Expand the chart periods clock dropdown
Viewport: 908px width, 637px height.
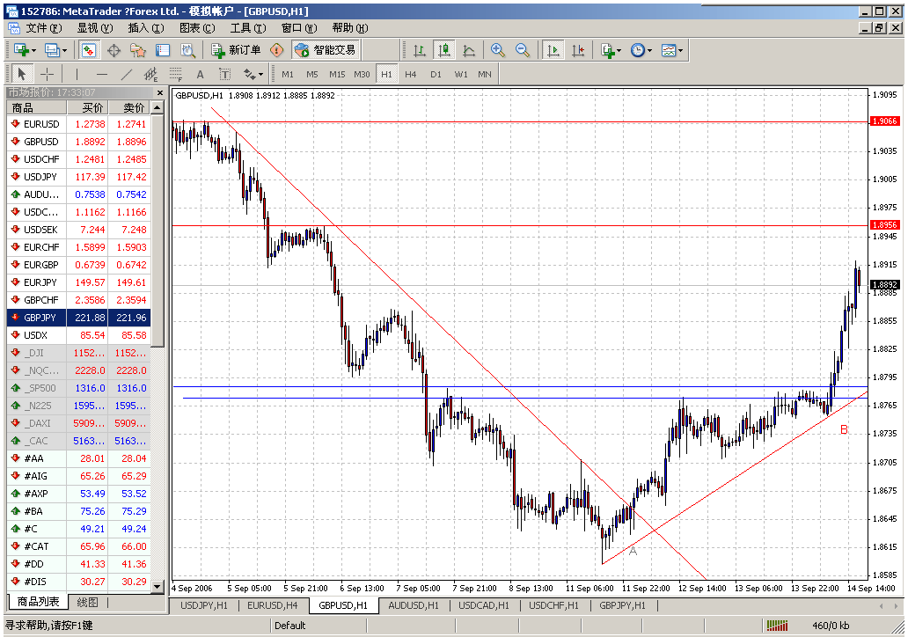click(641, 50)
